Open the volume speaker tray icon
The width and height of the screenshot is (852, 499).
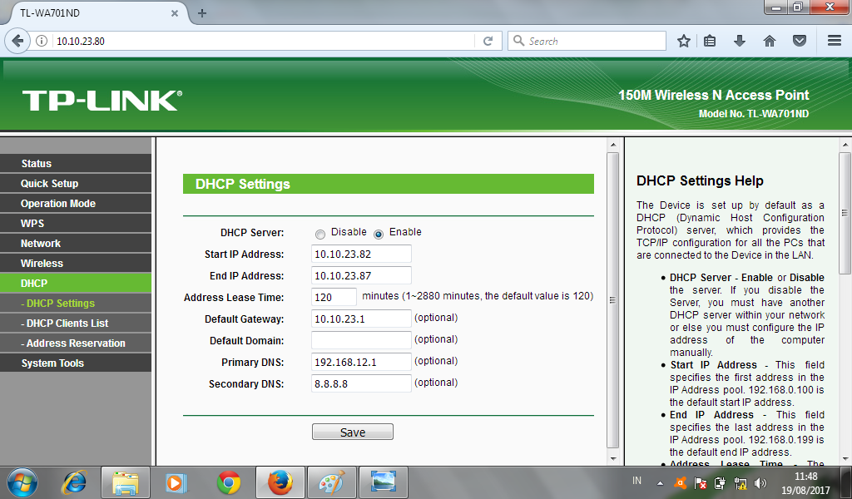point(760,482)
